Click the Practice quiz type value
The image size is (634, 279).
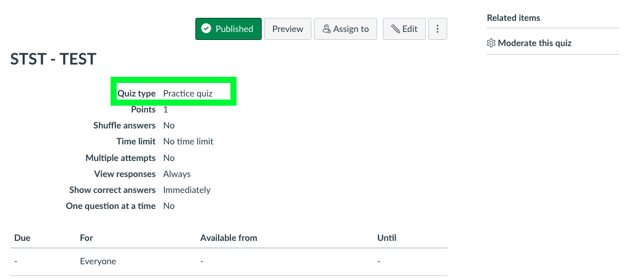coord(187,93)
